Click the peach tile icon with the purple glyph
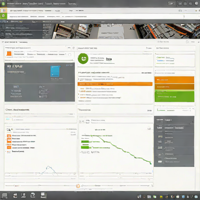Viewport: 200px width, 200px height. pyautogui.click(x=4, y=11)
